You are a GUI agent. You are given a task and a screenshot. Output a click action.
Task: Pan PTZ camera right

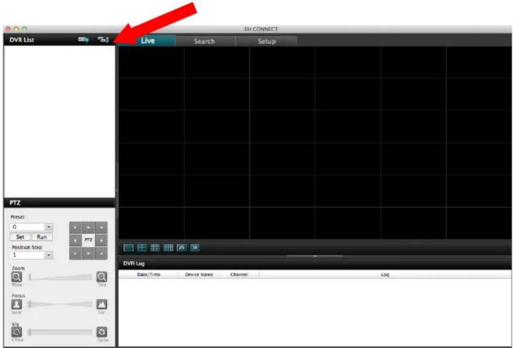101,241
